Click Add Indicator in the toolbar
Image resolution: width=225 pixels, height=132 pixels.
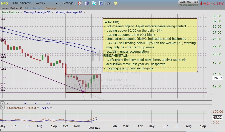(22, 3)
